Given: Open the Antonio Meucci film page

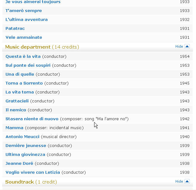Looking at the screenshot, I should [22, 137].
